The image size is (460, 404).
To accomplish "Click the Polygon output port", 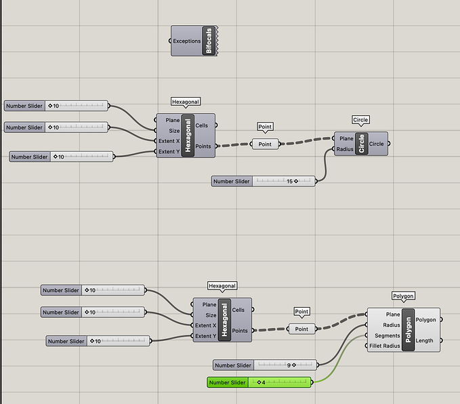I will pos(425,320).
